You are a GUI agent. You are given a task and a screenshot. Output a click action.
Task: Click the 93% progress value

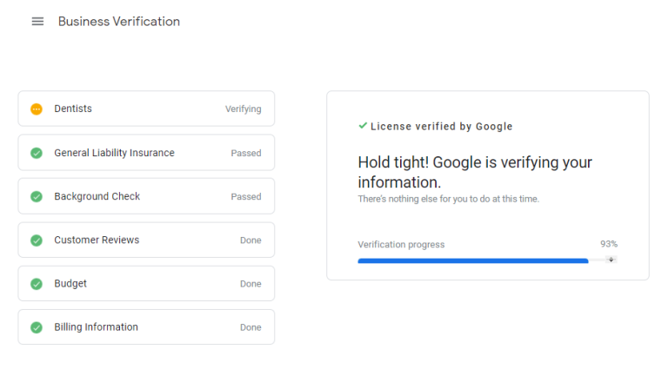tap(609, 244)
